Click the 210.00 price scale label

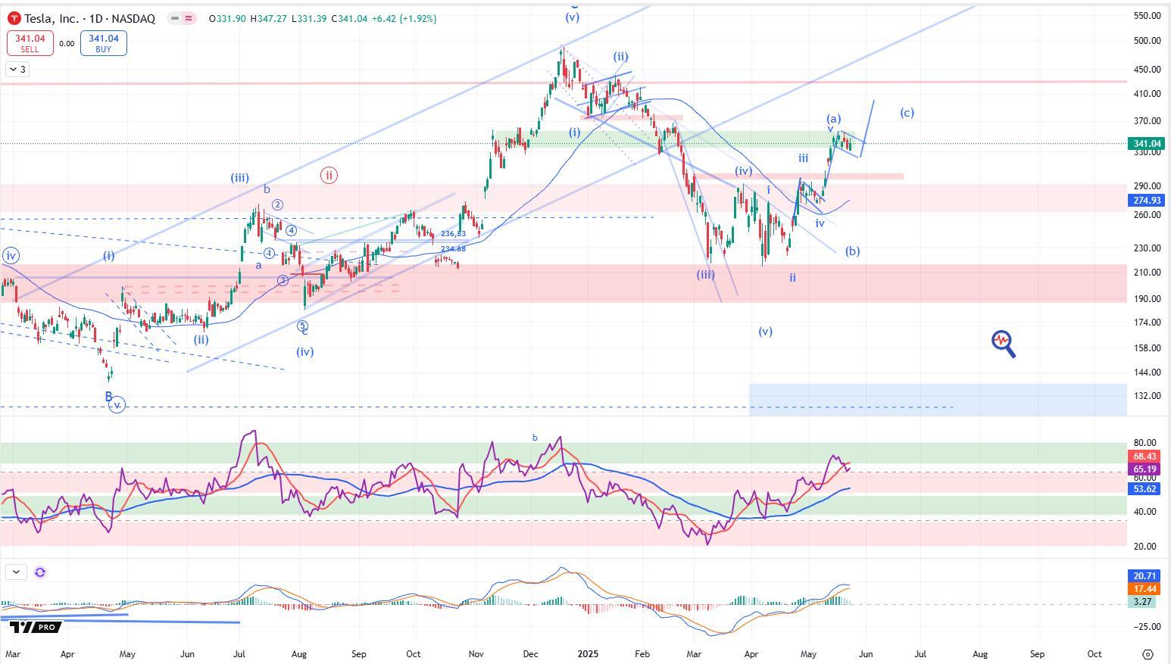pos(1148,273)
